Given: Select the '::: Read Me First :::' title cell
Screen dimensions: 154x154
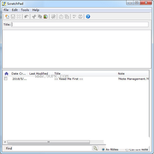Looking at the screenshot, I should [69, 79].
